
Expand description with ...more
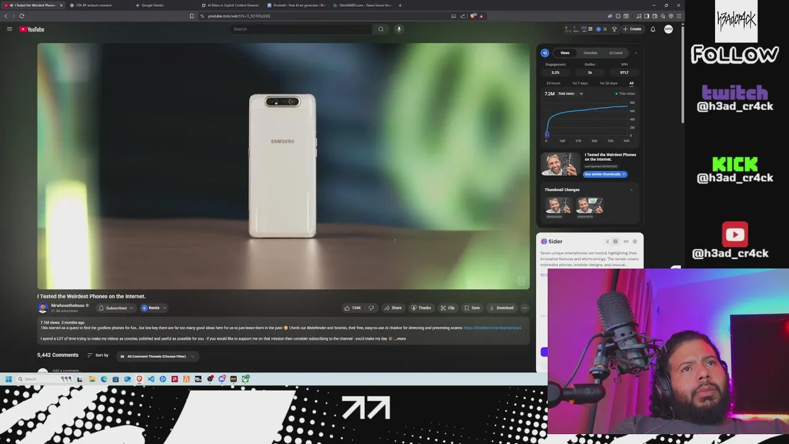coord(400,339)
